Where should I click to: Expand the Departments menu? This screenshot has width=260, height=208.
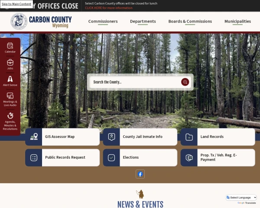tap(143, 21)
